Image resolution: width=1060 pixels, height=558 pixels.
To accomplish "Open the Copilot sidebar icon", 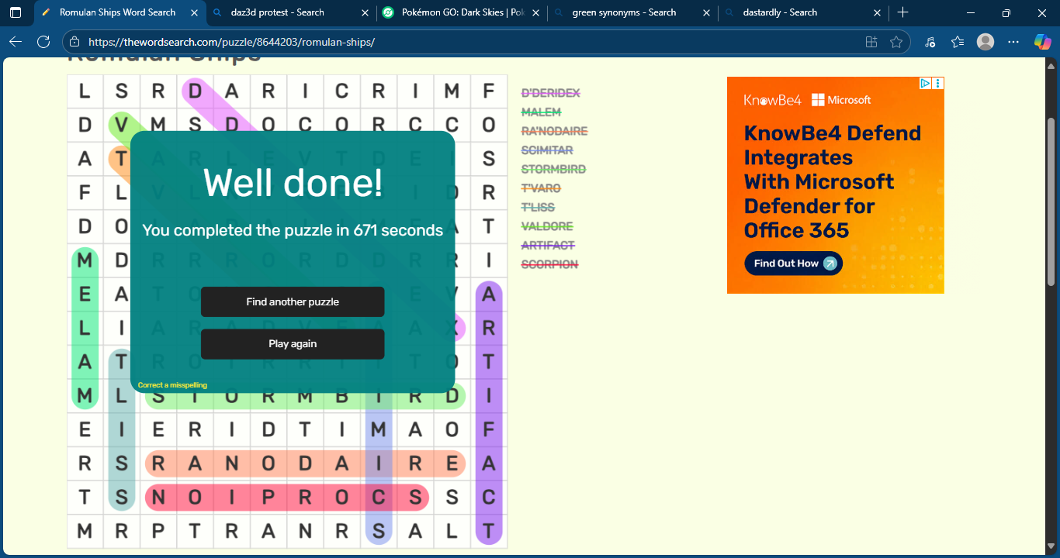I will coord(1042,42).
